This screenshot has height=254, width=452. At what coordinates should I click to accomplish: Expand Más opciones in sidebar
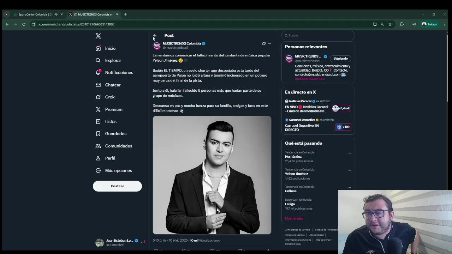[x=114, y=170]
